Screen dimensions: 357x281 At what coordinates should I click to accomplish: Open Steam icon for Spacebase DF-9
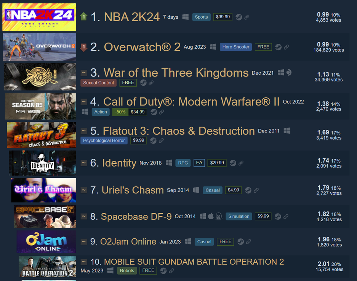tap(278, 216)
